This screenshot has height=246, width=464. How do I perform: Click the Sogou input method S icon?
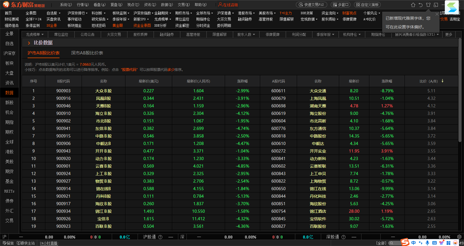click(404, 242)
